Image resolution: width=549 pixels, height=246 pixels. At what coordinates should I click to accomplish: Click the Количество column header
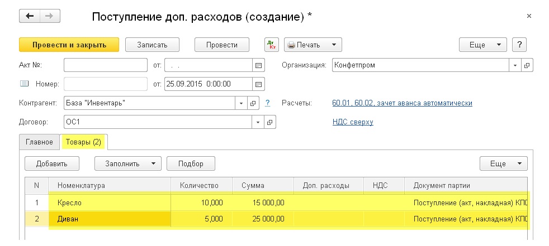[x=201, y=186]
